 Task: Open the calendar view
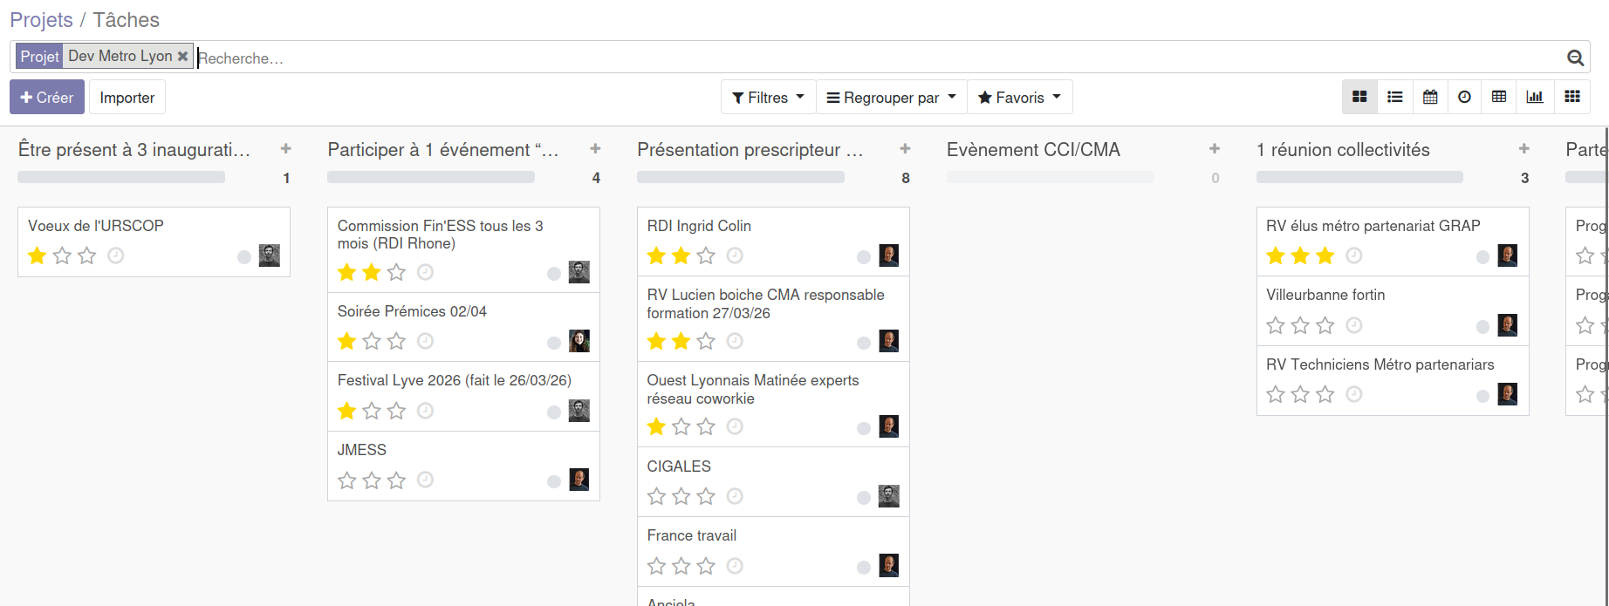pos(1430,97)
